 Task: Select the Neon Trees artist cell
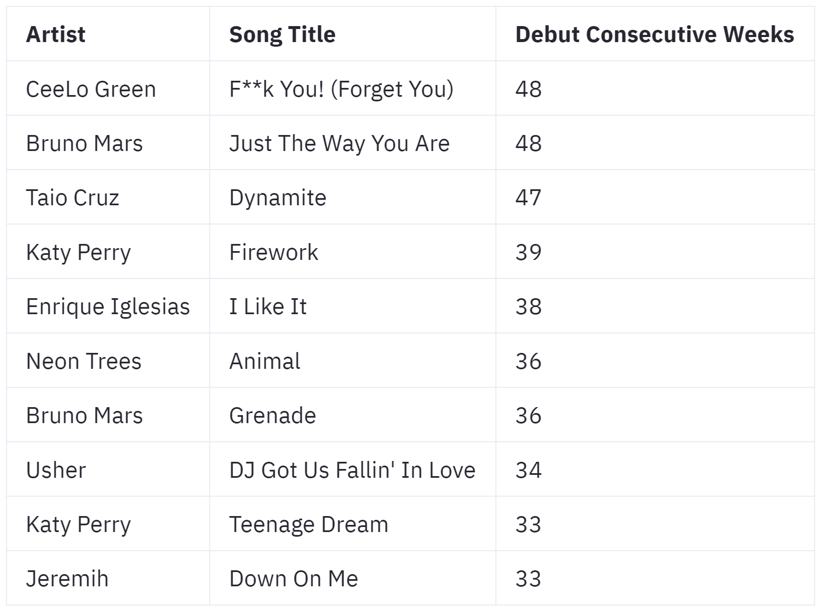(84, 361)
